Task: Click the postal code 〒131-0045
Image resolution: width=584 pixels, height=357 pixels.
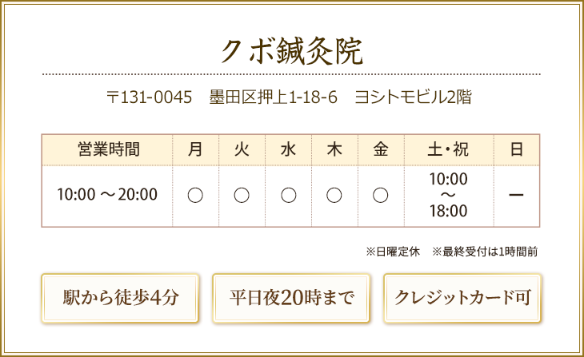Action: (x=149, y=97)
